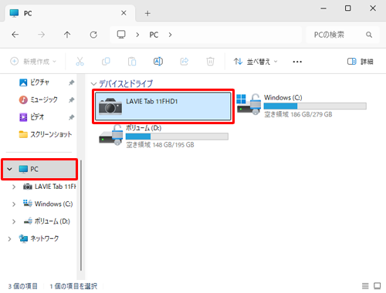Toggle the 詳細 details pane

[360, 62]
